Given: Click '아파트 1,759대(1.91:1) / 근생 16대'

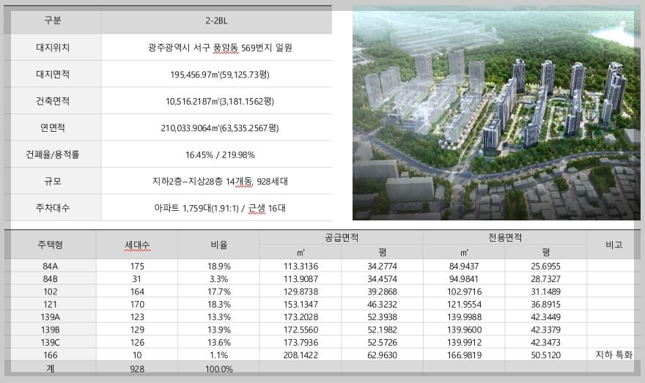Looking at the screenshot, I should [x=220, y=208].
